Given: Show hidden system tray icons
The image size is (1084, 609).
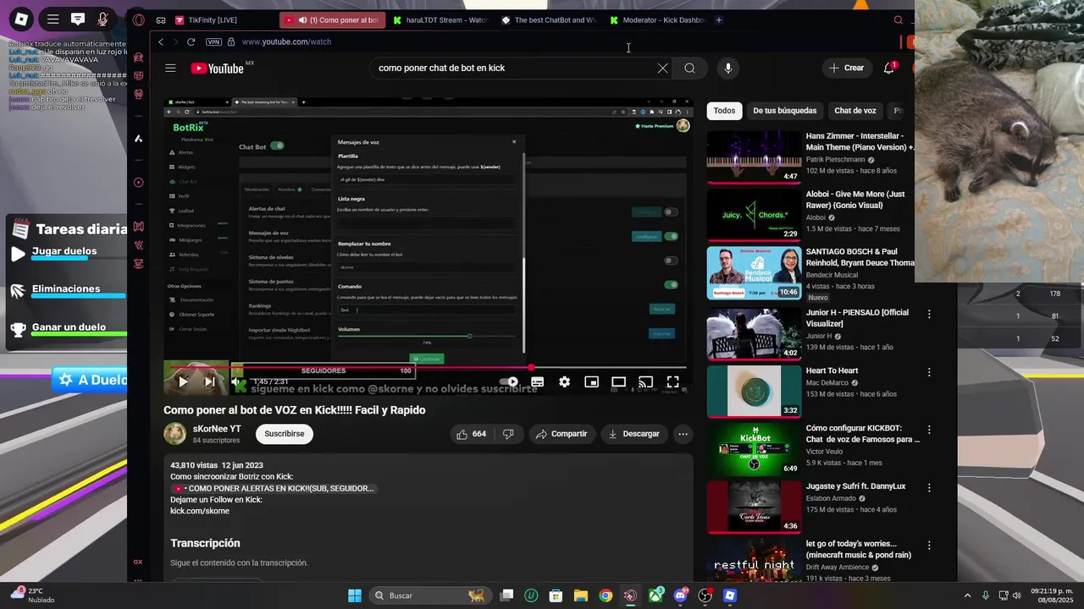Looking at the screenshot, I should pyautogui.click(x=968, y=595).
